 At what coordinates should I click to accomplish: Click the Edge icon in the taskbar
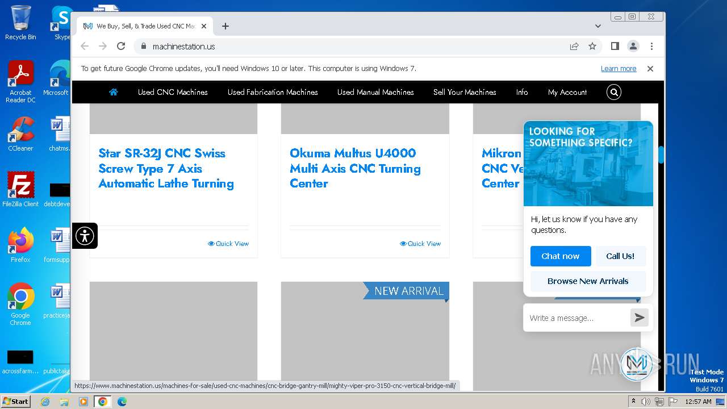[122, 402]
